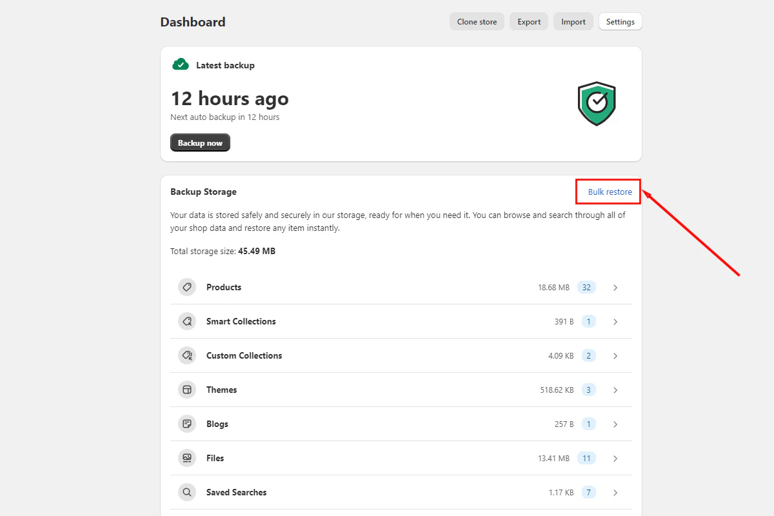Viewport: 774px width, 516px height.
Task: Click the Files icon
Action: pos(186,458)
